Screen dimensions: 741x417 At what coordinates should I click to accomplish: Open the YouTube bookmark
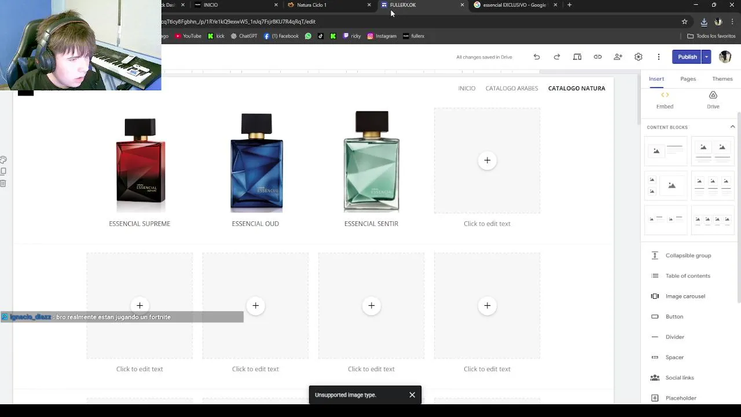pyautogui.click(x=188, y=36)
